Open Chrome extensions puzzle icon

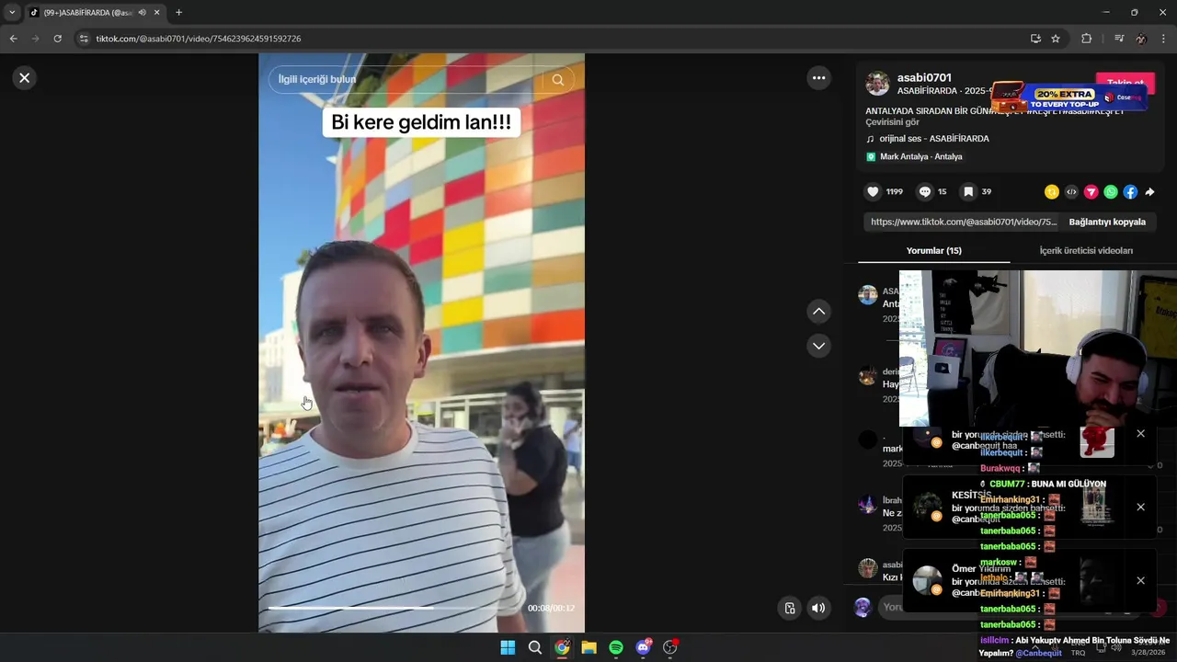[x=1086, y=39]
